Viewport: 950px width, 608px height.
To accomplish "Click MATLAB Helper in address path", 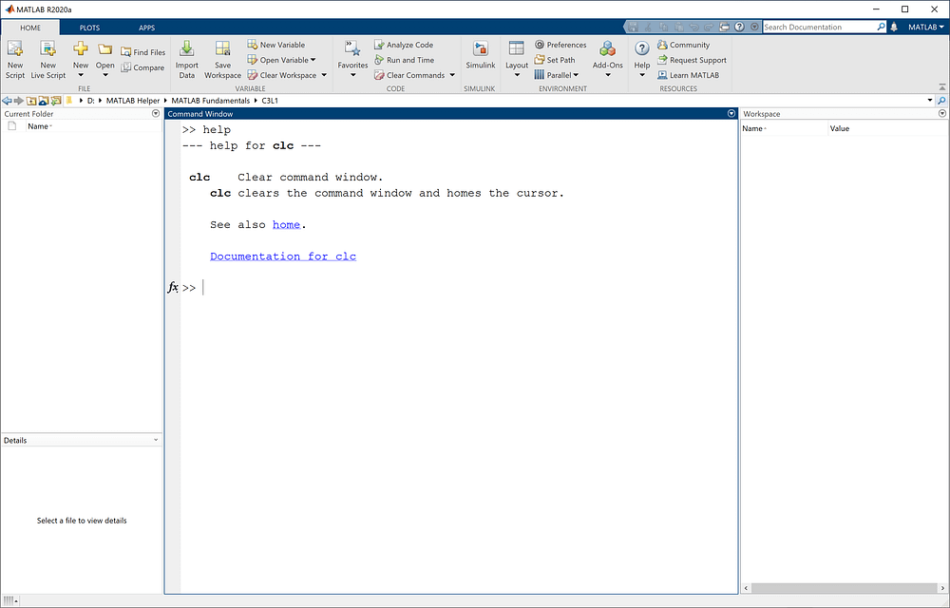I will (x=133, y=101).
